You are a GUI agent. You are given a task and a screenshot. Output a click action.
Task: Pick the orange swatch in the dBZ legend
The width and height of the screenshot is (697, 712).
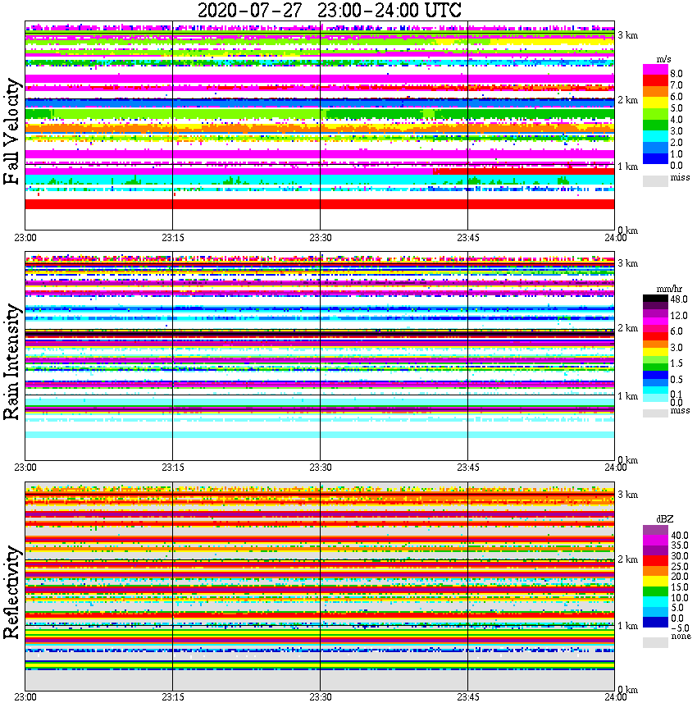(x=655, y=571)
